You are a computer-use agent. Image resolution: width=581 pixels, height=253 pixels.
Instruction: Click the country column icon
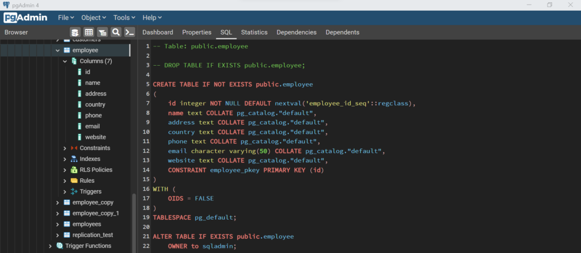coord(79,104)
